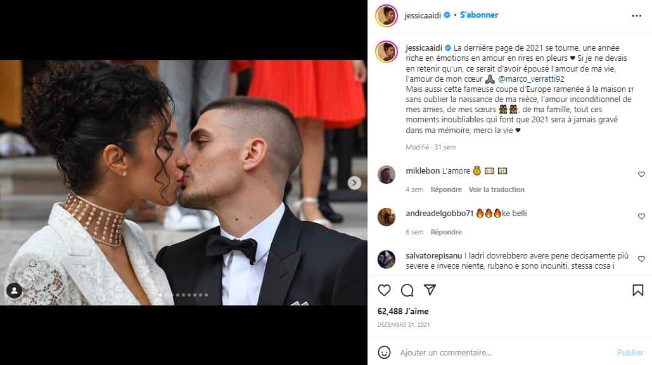The width and height of the screenshot is (652, 365).
Task: Show tagged people icon on photo
Action: tap(14, 291)
